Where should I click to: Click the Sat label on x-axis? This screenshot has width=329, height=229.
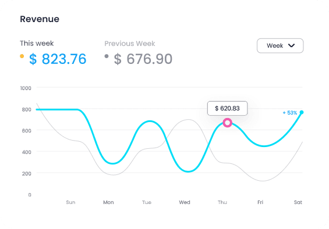[298, 202]
